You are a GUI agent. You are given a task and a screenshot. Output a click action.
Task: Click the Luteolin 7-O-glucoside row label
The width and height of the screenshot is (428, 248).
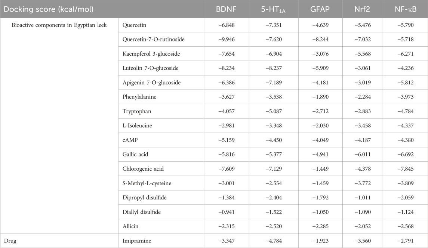[150, 68]
